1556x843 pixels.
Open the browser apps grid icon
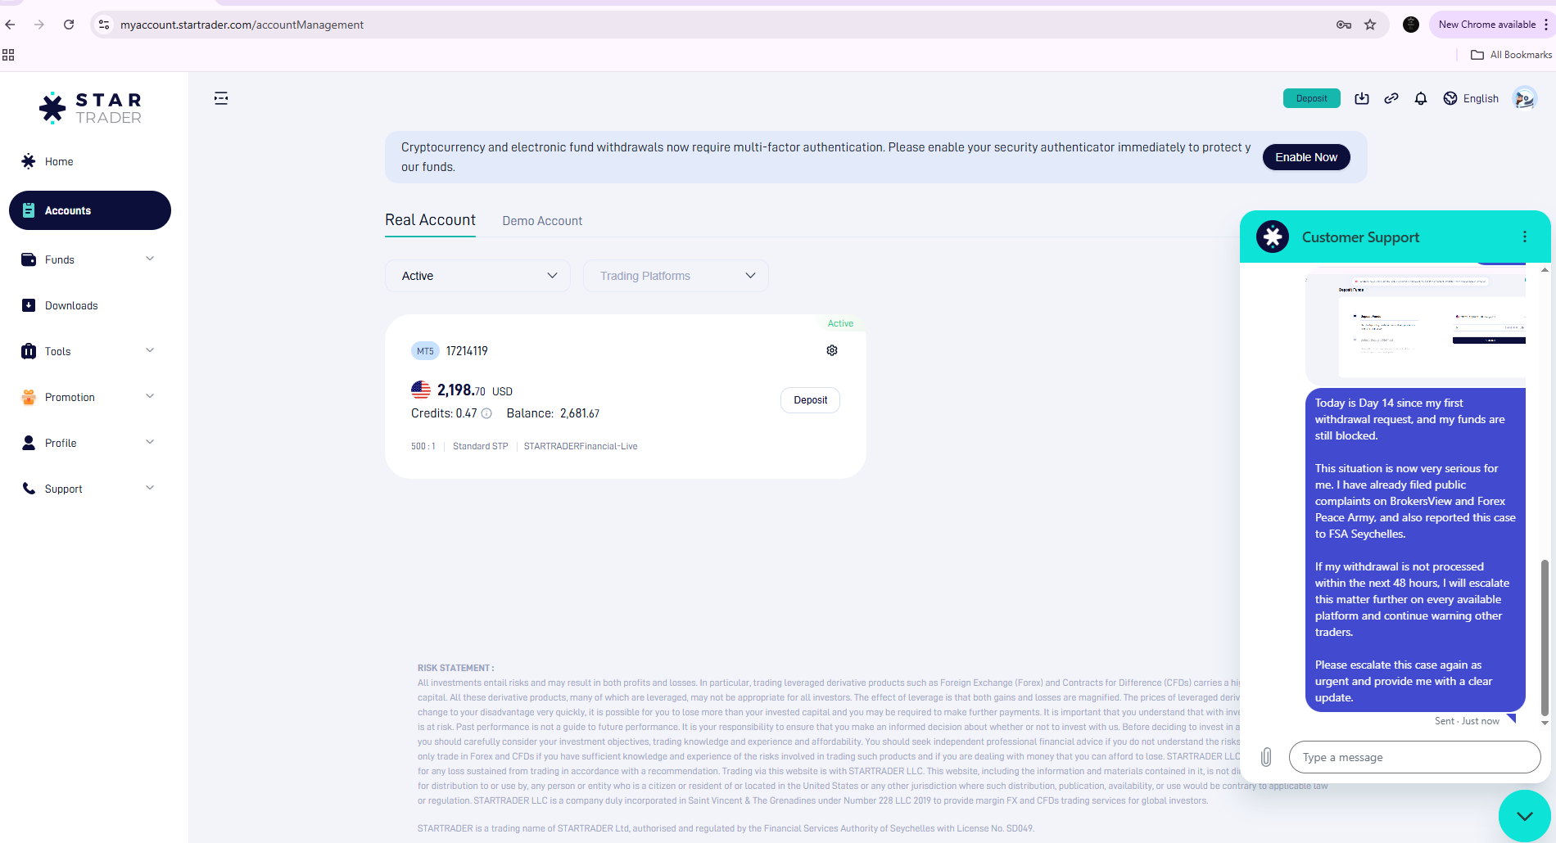[x=8, y=55]
